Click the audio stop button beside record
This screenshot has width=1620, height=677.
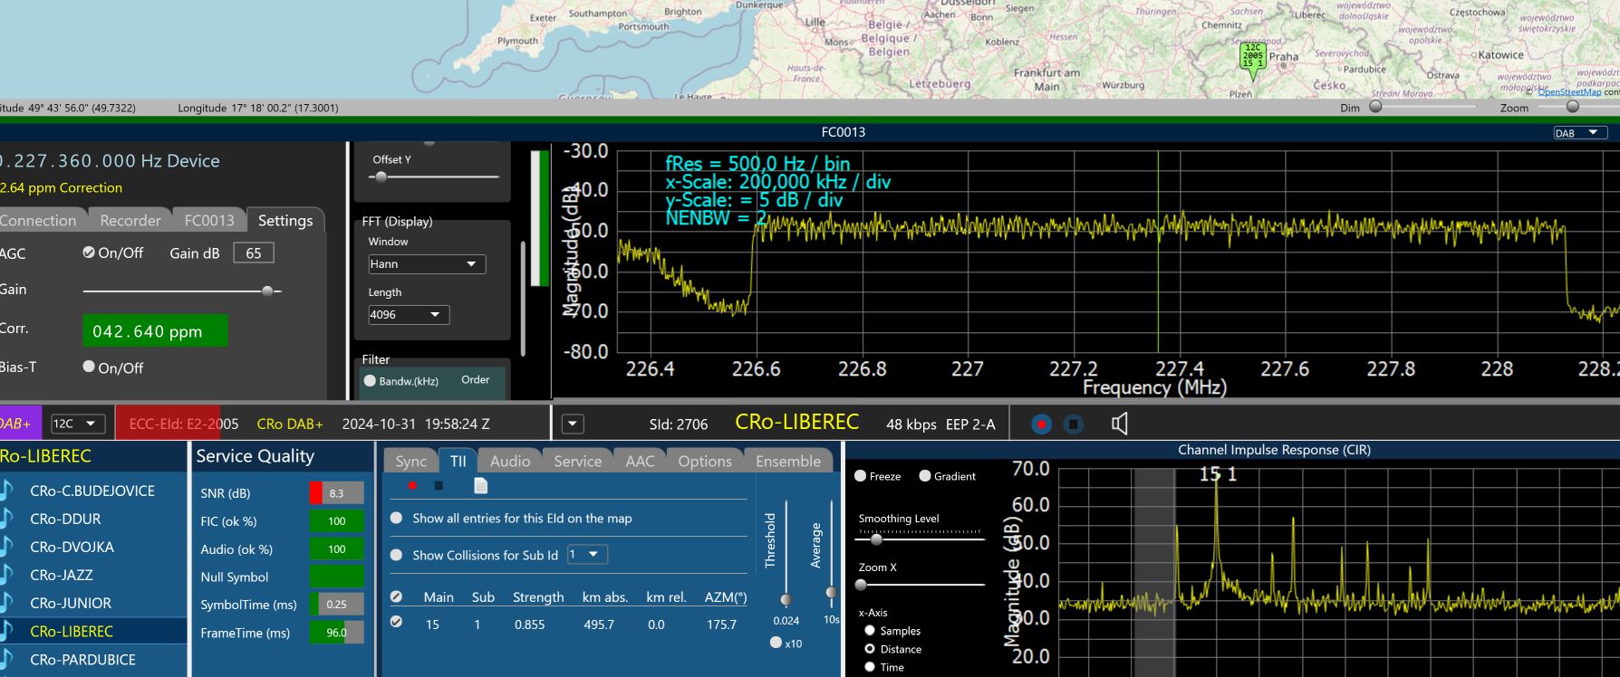pos(1073,424)
